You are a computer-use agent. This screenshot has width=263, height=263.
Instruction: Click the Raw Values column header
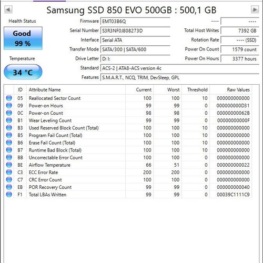pos(231,90)
